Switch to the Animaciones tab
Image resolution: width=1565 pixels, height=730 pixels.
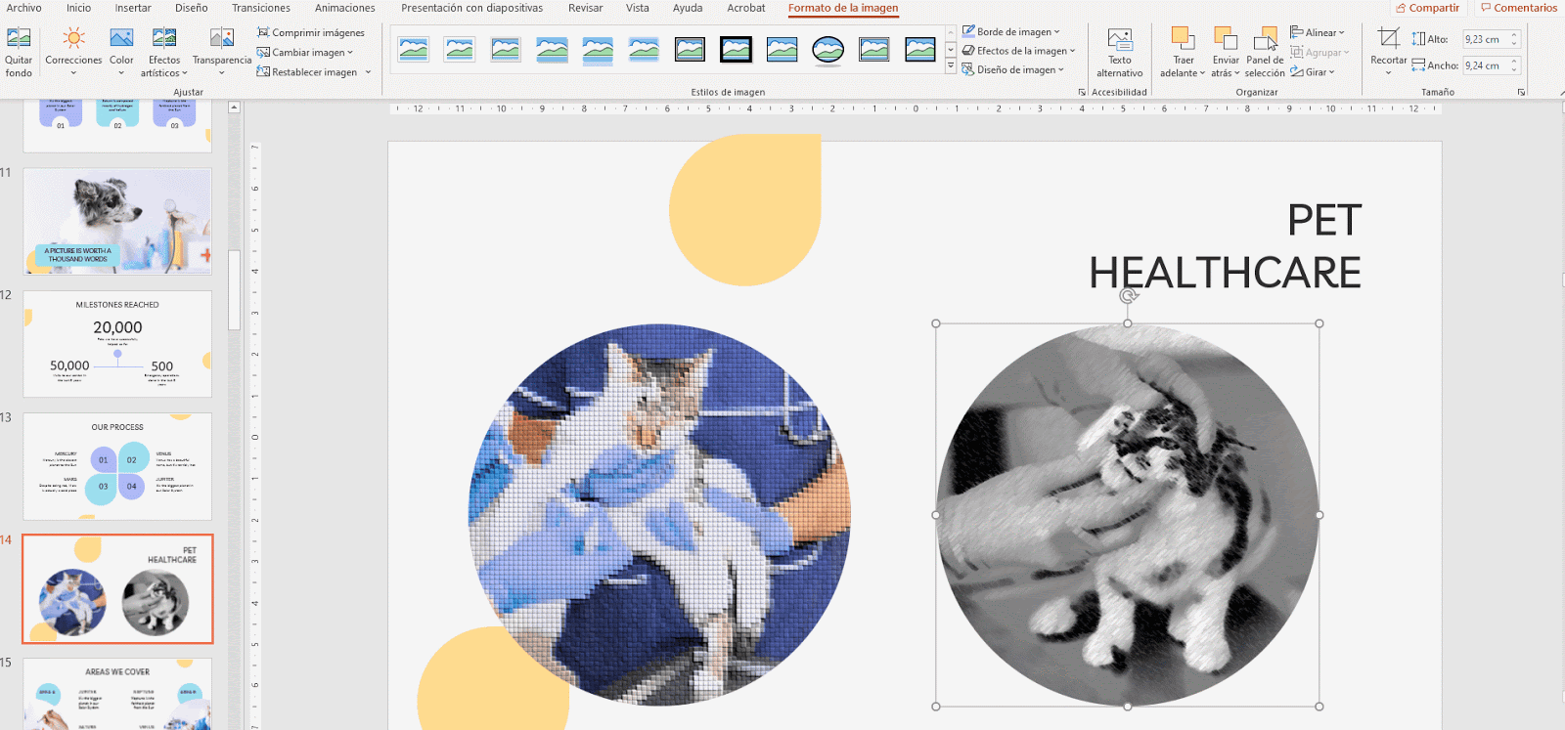(344, 8)
